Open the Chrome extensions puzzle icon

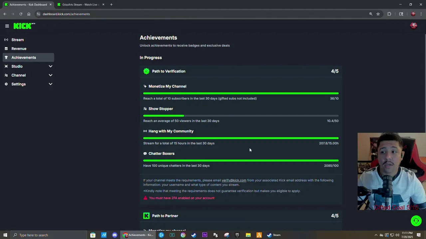(x=389, y=14)
